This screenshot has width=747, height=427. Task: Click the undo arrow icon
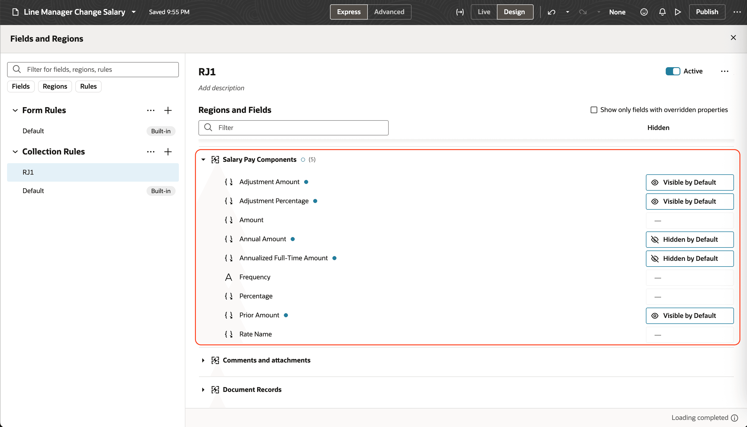552,12
